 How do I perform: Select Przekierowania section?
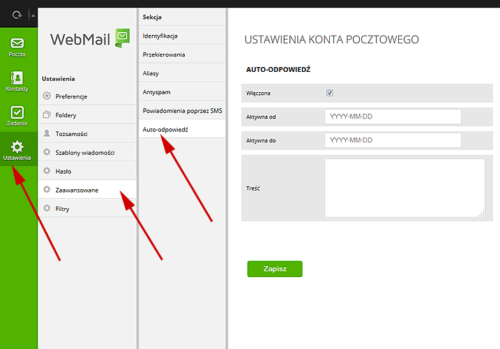tap(182, 54)
